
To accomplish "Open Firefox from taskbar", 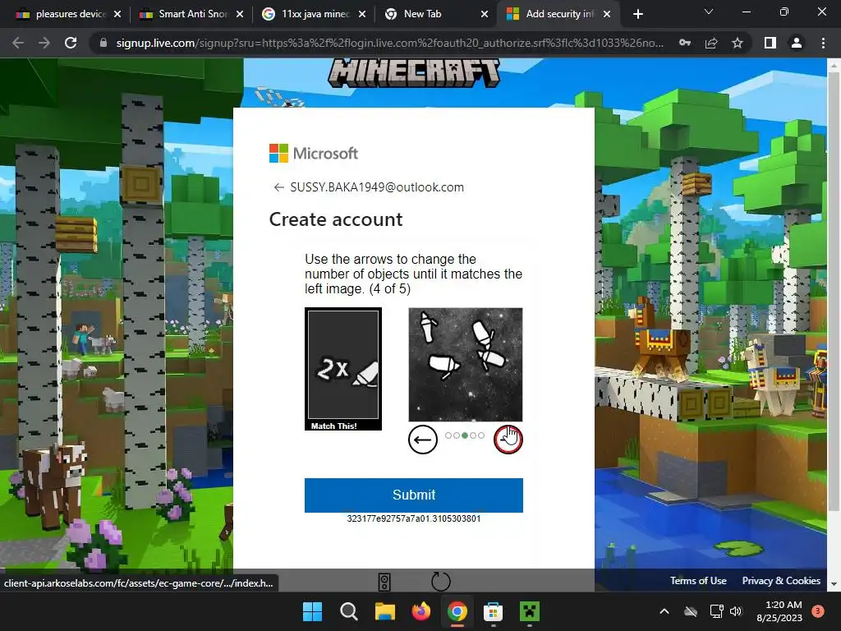I will (421, 611).
